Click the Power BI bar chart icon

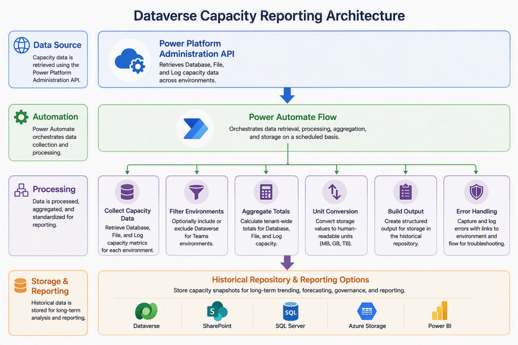(440, 311)
